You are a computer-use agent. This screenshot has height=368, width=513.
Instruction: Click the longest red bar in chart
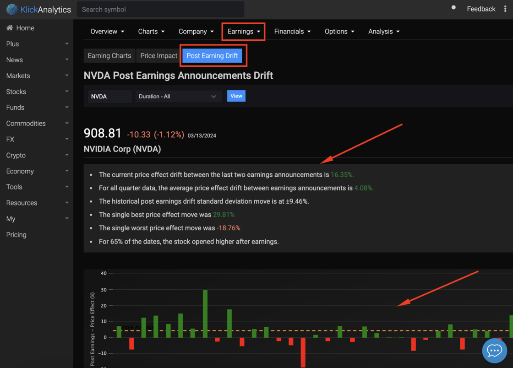pos(303,352)
